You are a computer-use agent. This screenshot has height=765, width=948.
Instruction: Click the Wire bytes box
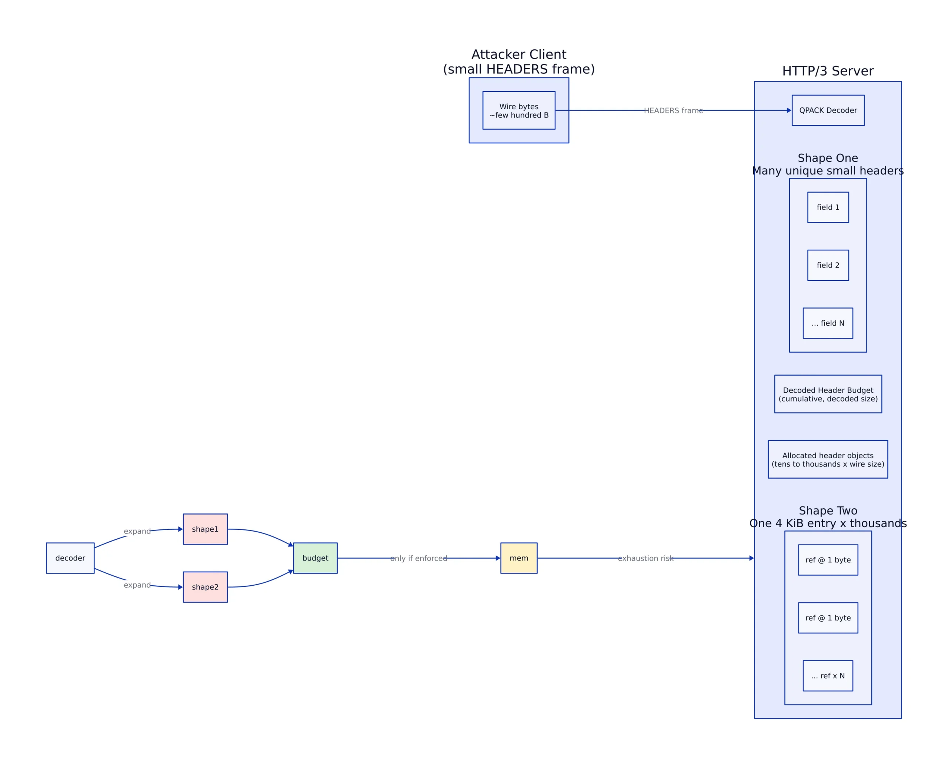[x=519, y=111]
